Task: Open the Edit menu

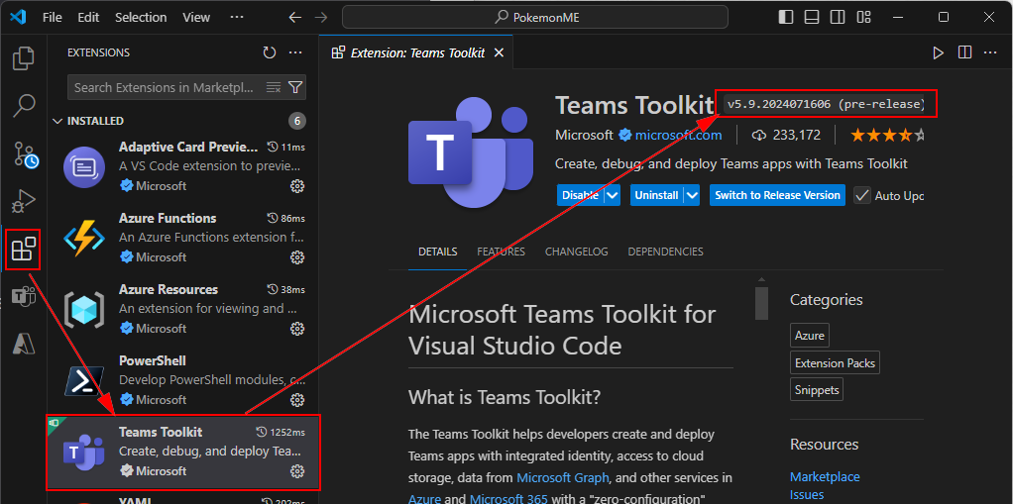Action: [88, 18]
